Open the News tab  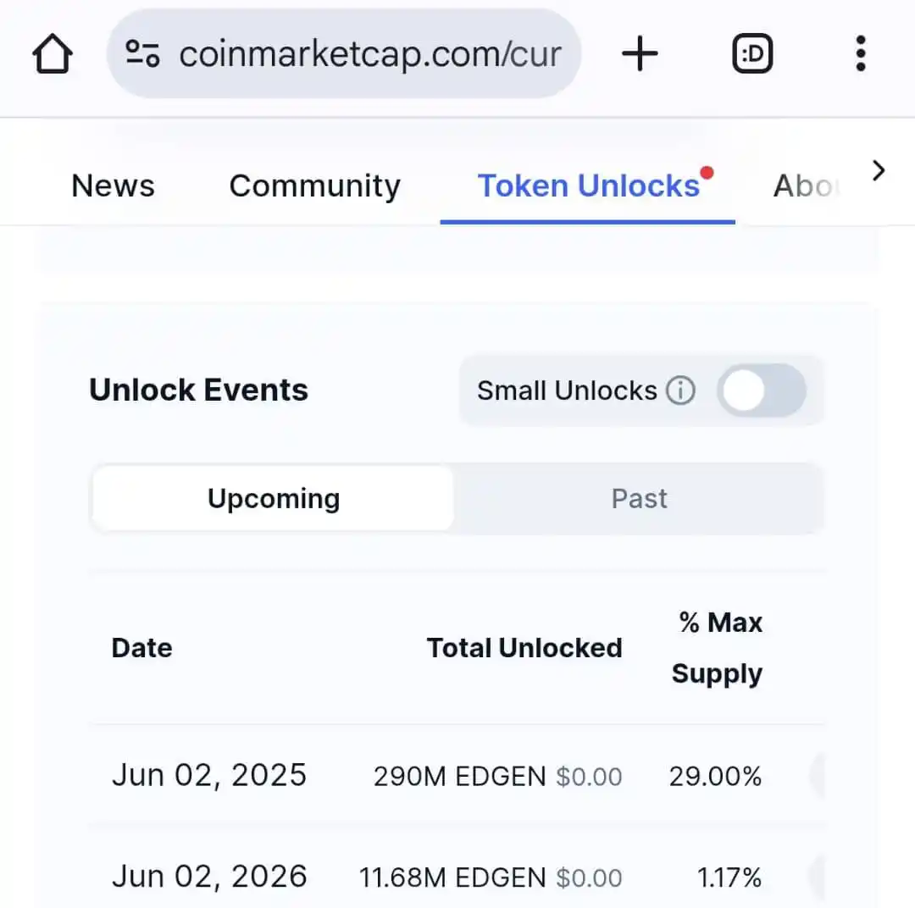click(x=113, y=185)
